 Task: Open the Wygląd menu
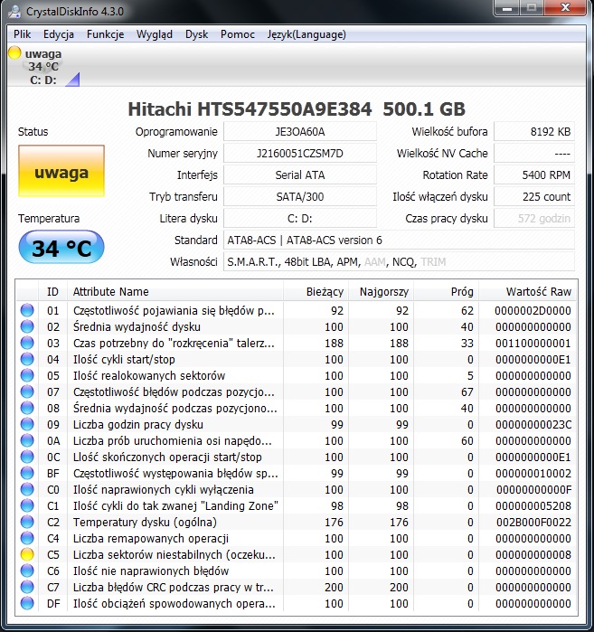tap(155, 34)
